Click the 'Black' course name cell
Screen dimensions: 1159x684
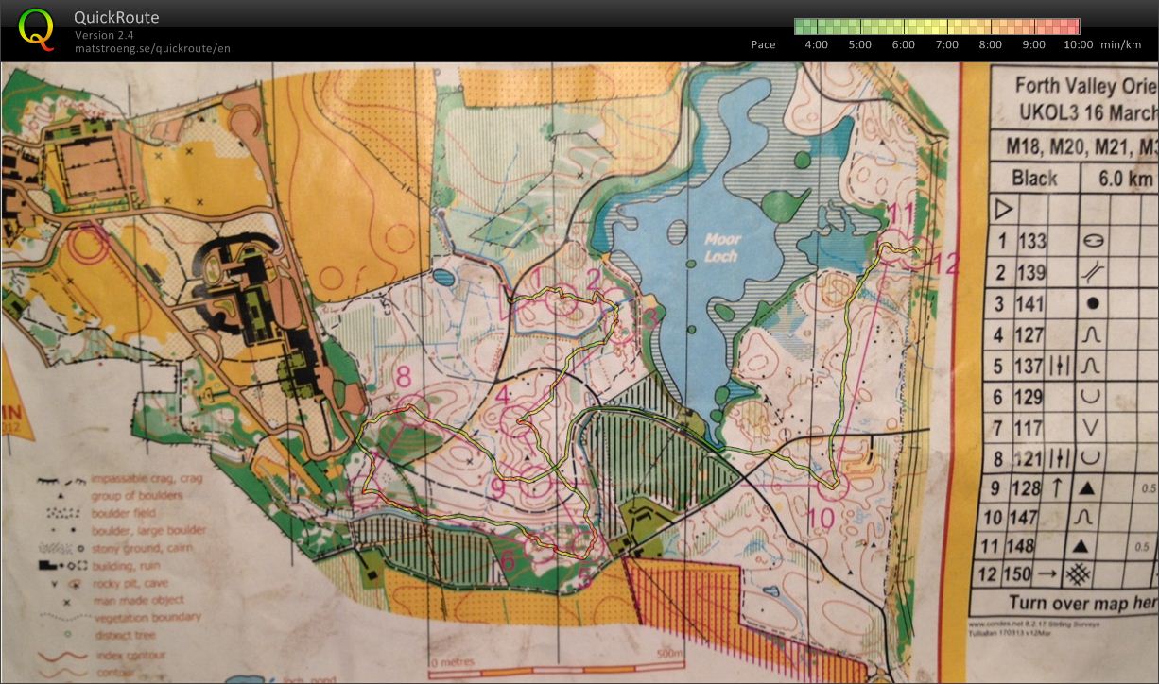1034,178
